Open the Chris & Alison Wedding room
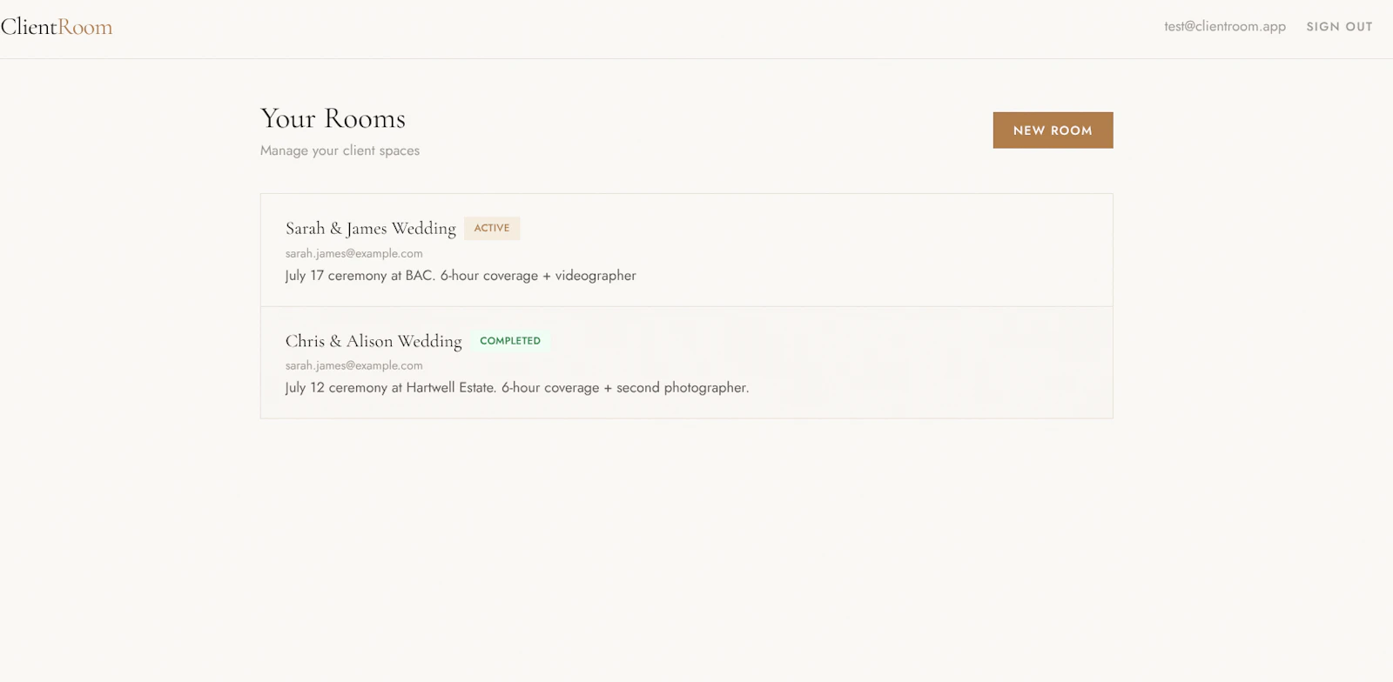This screenshot has width=1393, height=682. 686,363
